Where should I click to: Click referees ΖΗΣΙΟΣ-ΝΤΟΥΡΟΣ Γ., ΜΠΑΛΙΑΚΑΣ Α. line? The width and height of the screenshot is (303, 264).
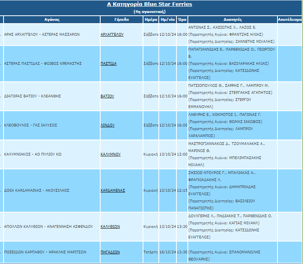tap(222, 173)
